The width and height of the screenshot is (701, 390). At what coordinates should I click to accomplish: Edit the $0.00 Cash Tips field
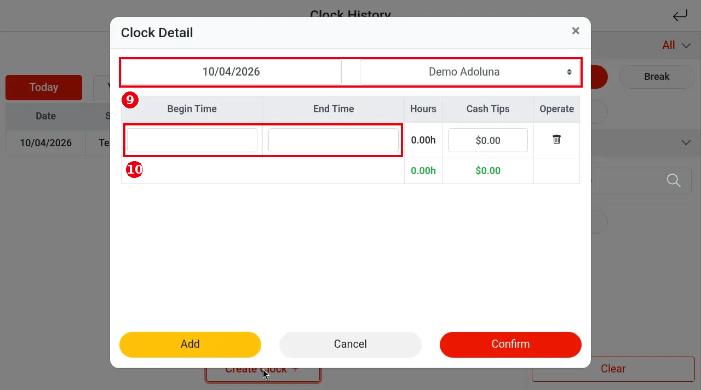488,140
